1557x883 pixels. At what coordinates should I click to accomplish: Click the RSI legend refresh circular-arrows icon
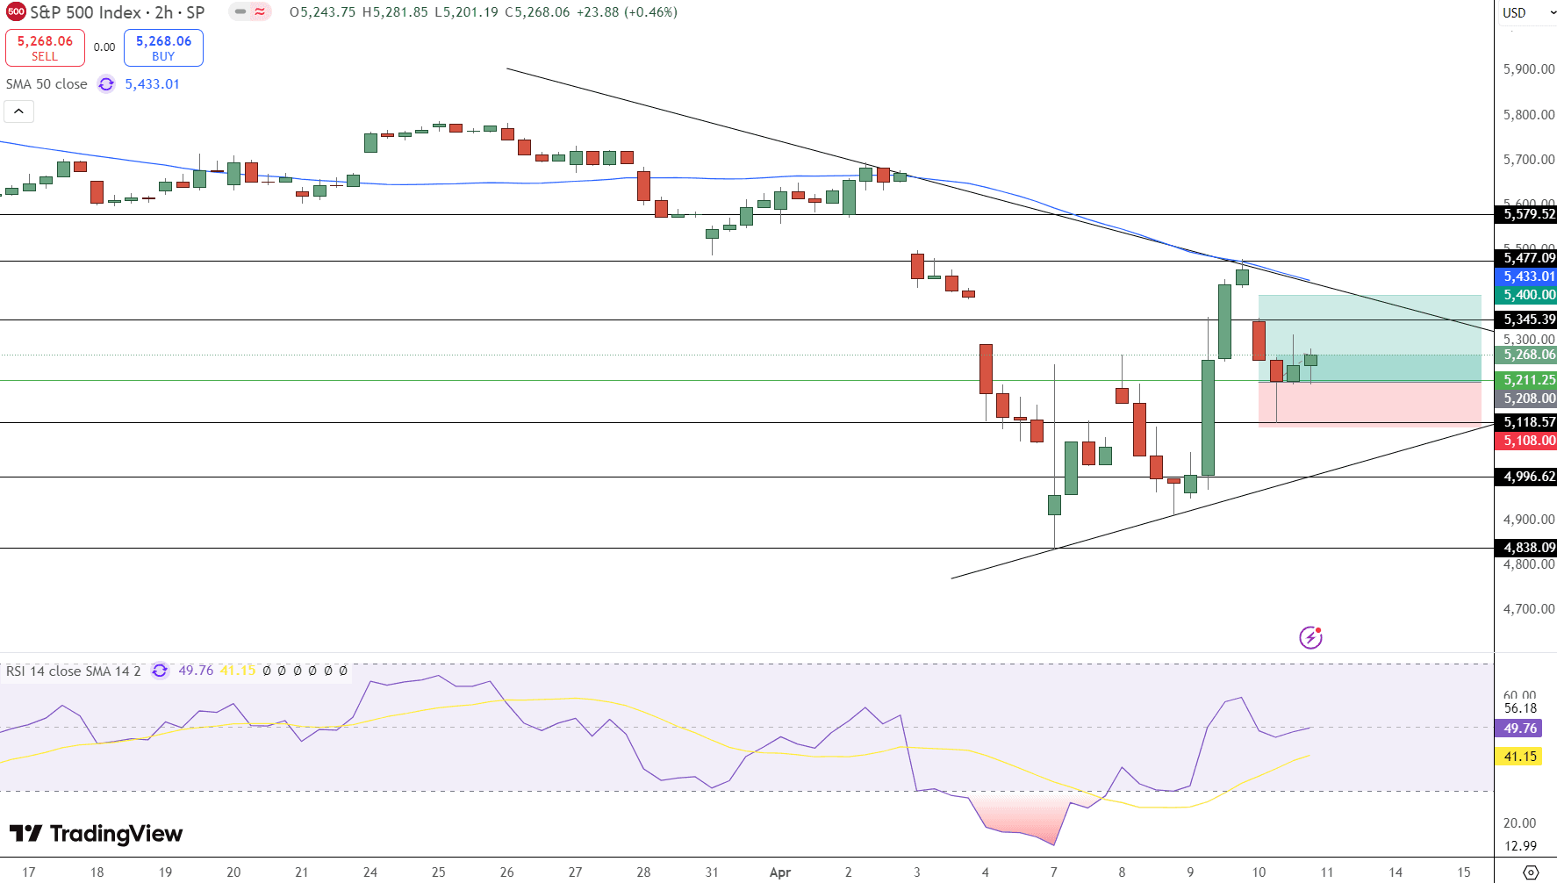pyautogui.click(x=160, y=671)
